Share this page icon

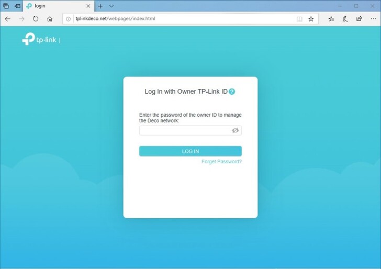359,19
